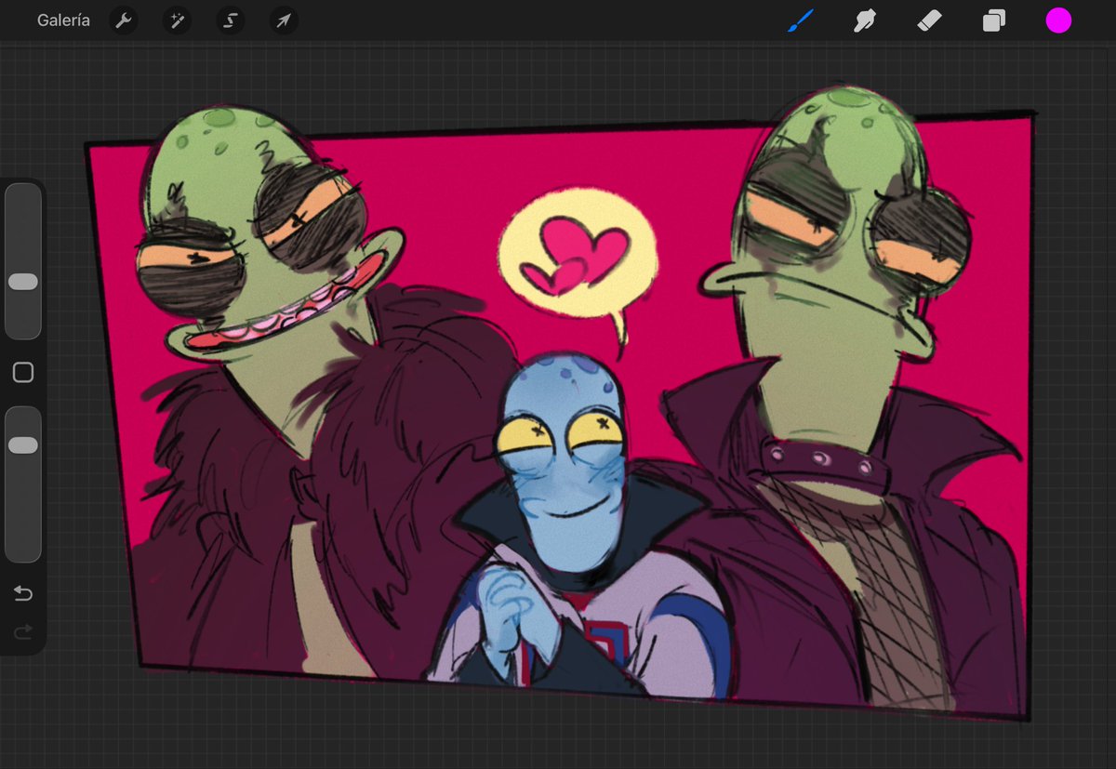The width and height of the screenshot is (1116, 769).
Task: Click the brush opacity slider handle
Action: 23,445
